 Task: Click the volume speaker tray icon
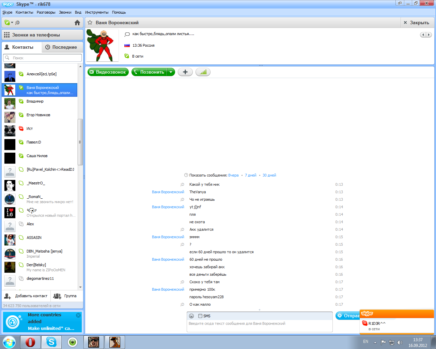(x=400, y=343)
